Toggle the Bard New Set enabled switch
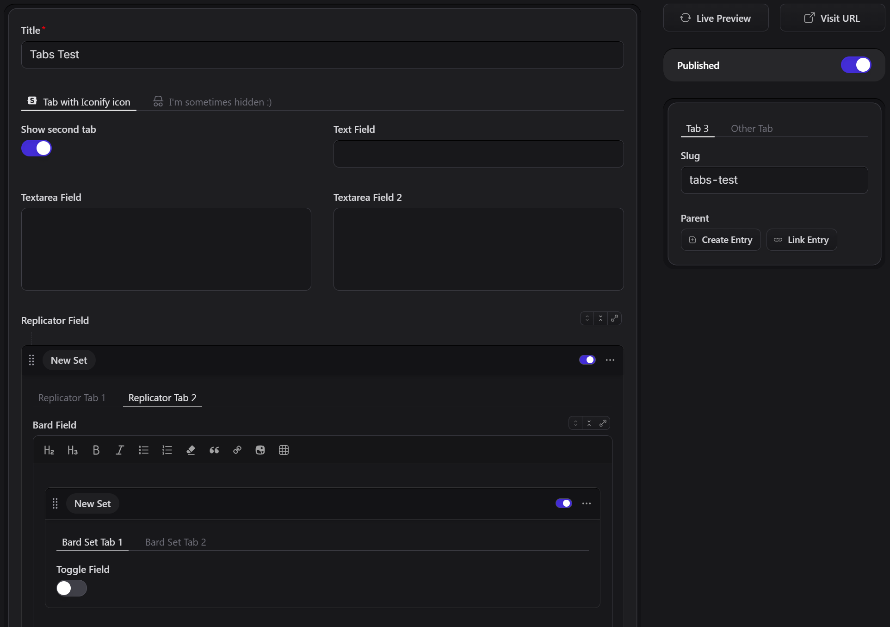890x627 pixels. pyautogui.click(x=564, y=503)
